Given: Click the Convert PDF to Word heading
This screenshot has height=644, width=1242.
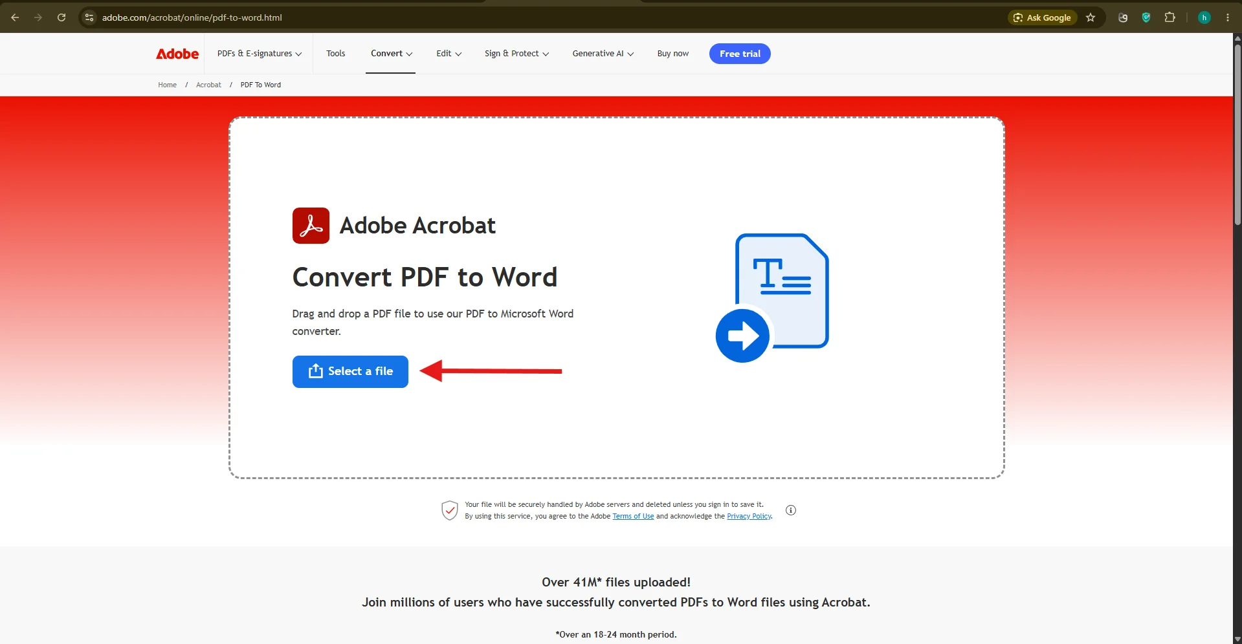Looking at the screenshot, I should pyautogui.click(x=425, y=277).
